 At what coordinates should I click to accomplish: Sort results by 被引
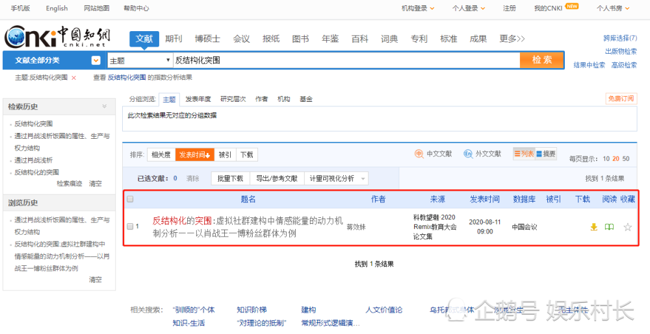[x=225, y=154]
